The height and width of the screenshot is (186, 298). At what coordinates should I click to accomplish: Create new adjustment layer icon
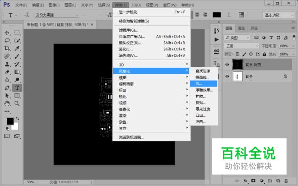click(x=262, y=181)
